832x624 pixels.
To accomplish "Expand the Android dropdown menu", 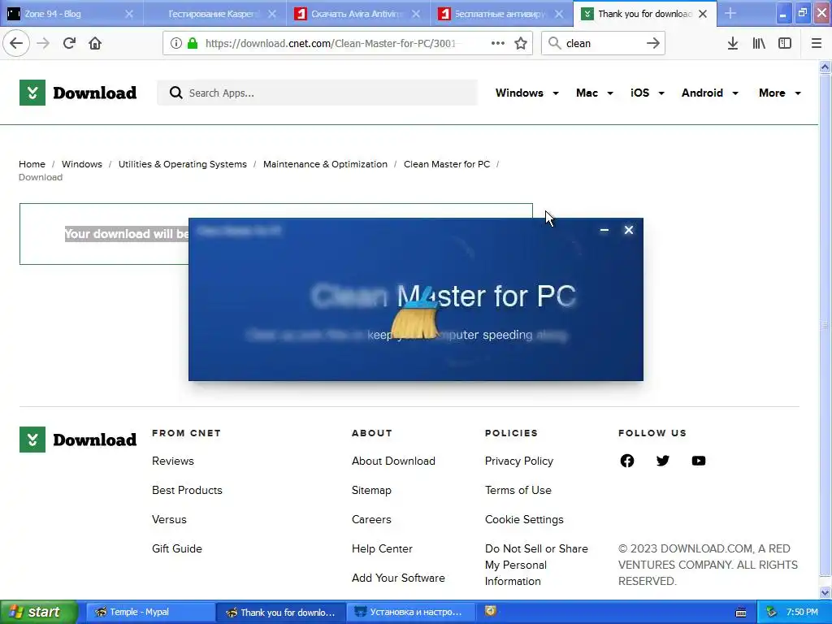I will [x=710, y=93].
